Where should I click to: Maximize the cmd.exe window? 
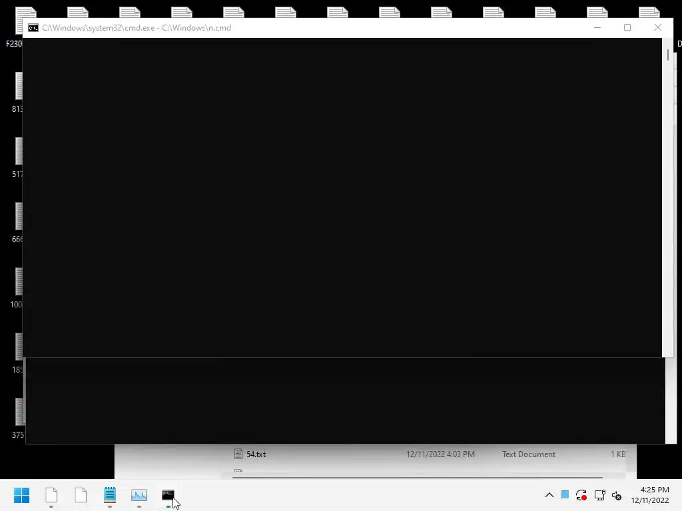click(x=627, y=27)
